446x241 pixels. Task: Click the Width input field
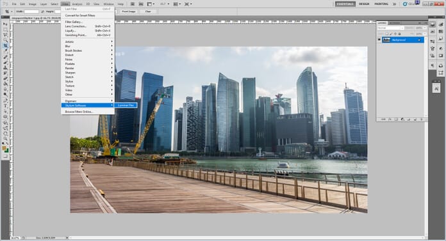(31, 12)
